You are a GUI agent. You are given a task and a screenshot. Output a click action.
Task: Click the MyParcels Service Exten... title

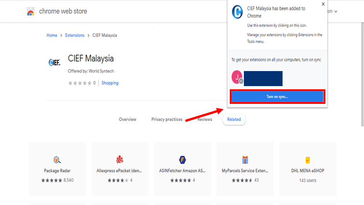pyautogui.click(x=245, y=170)
